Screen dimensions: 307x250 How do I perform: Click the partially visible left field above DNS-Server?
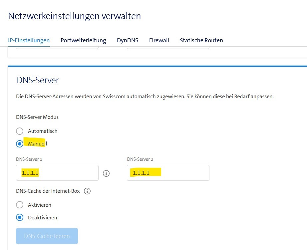pyautogui.click(x=57, y=48)
